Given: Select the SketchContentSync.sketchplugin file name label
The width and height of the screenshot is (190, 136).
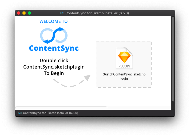Looking at the screenshot, I should [124, 76].
